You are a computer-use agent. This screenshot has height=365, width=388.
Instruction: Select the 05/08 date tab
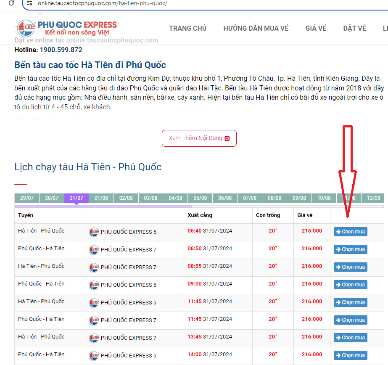pos(200,198)
